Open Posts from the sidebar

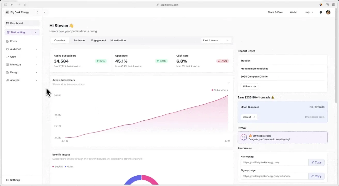click(x=13, y=41)
